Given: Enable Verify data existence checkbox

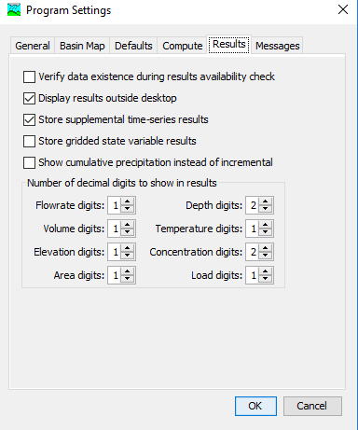Looking at the screenshot, I should [x=29, y=76].
